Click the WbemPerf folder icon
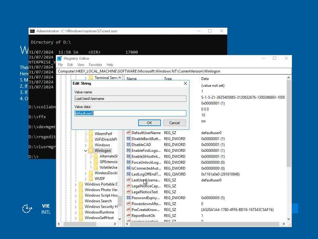The height and width of the screenshot is (239, 318). click(91, 134)
